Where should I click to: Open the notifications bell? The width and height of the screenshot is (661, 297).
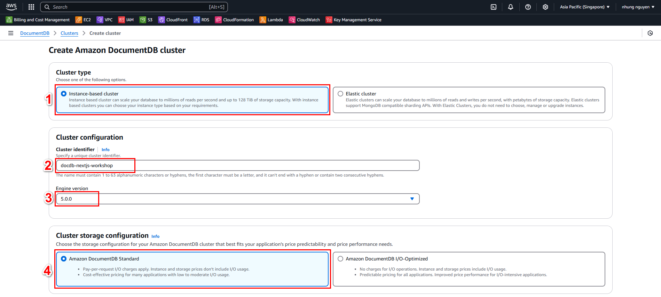(511, 7)
